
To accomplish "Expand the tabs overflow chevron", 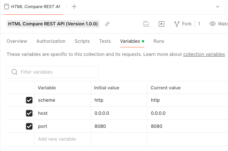I will (x=218, y=7).
